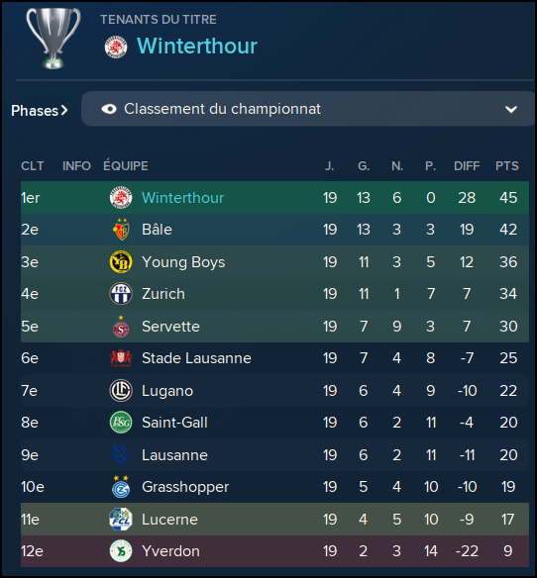Select the Yverdon table row
Screen dimensions: 537x578
[274, 551]
